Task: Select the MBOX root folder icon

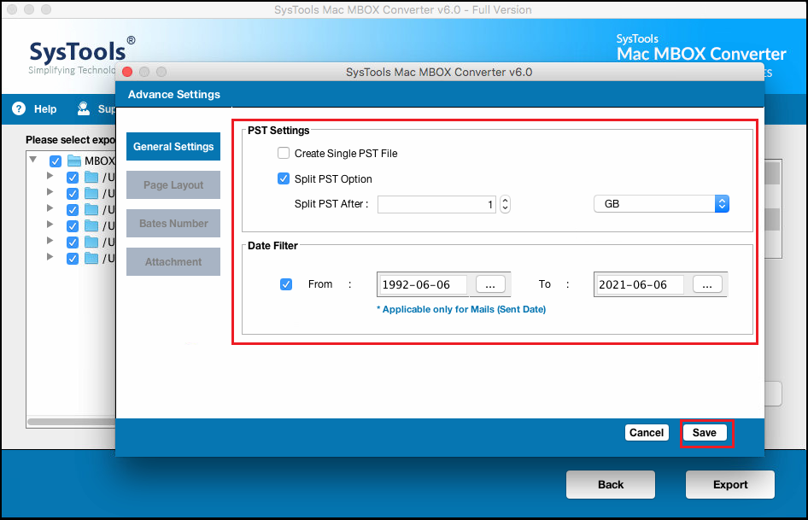Action: 74,161
